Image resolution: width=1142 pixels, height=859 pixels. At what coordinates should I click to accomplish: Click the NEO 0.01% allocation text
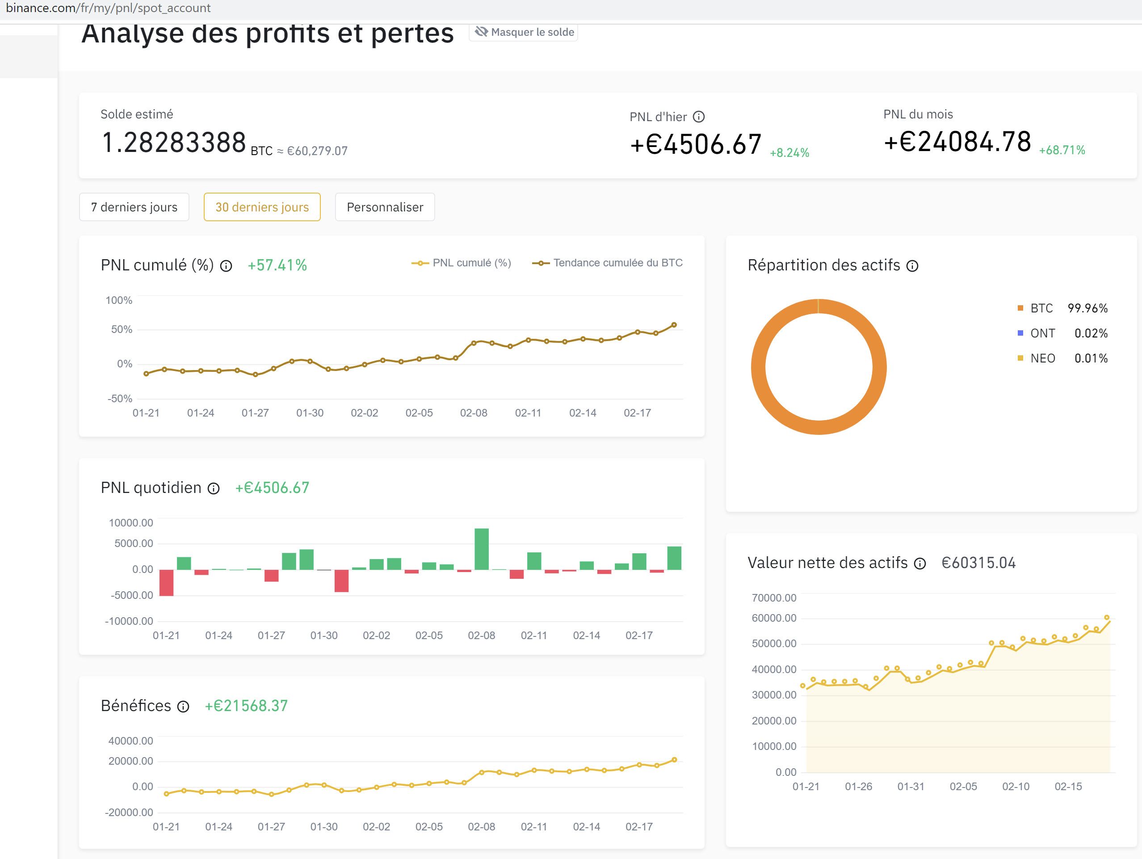[x=1069, y=358]
